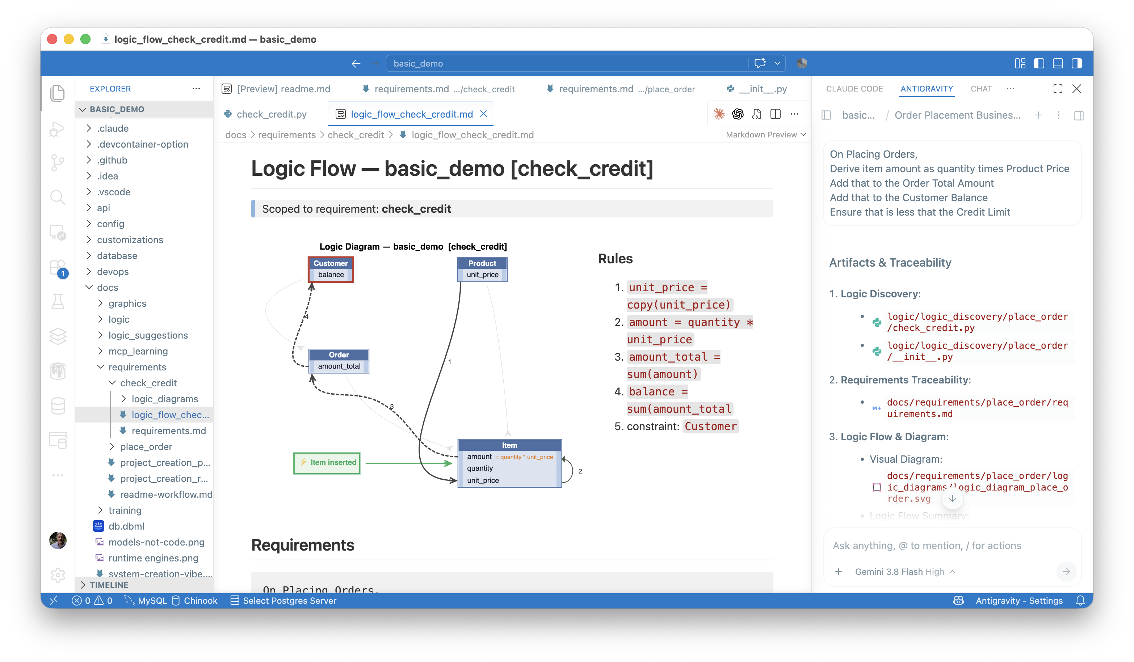
Task: Open the database cylinder view
Action: (58, 406)
